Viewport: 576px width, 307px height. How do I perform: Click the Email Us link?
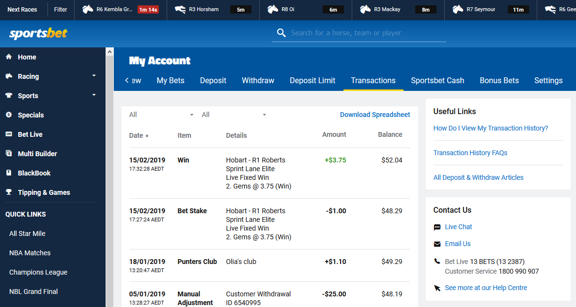[458, 244]
